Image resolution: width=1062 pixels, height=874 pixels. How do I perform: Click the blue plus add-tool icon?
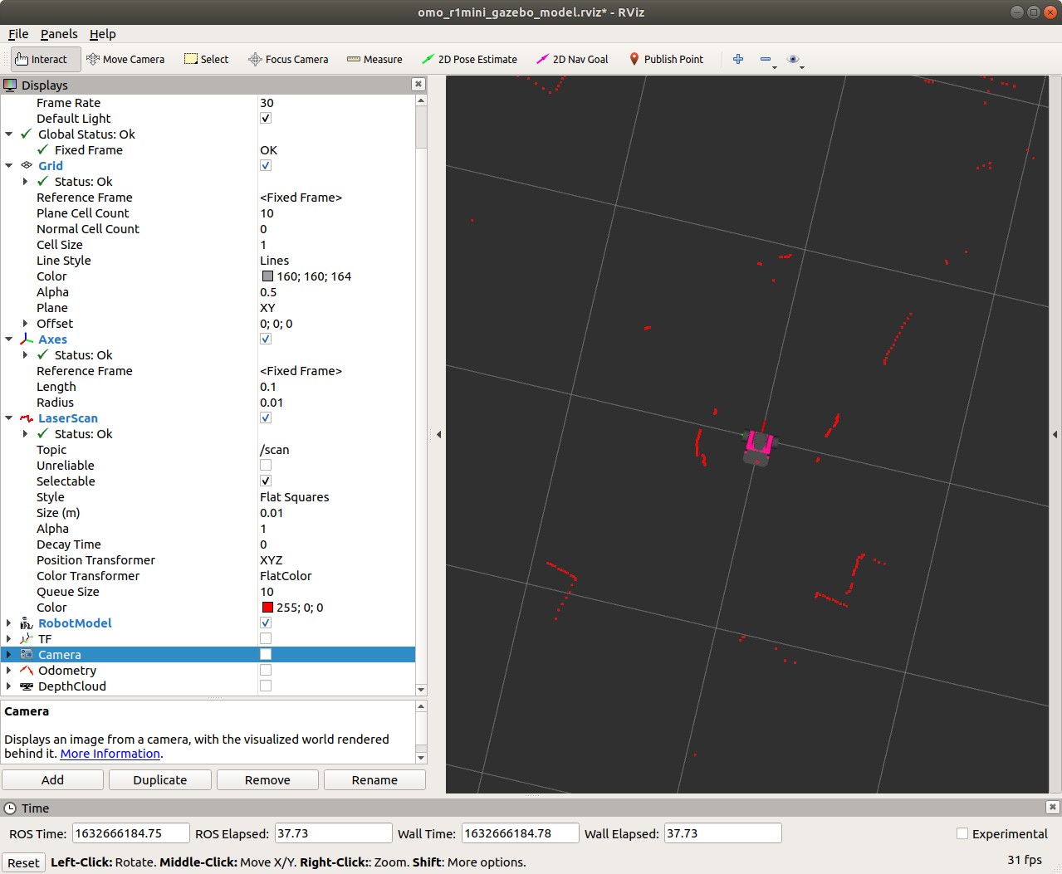point(738,59)
